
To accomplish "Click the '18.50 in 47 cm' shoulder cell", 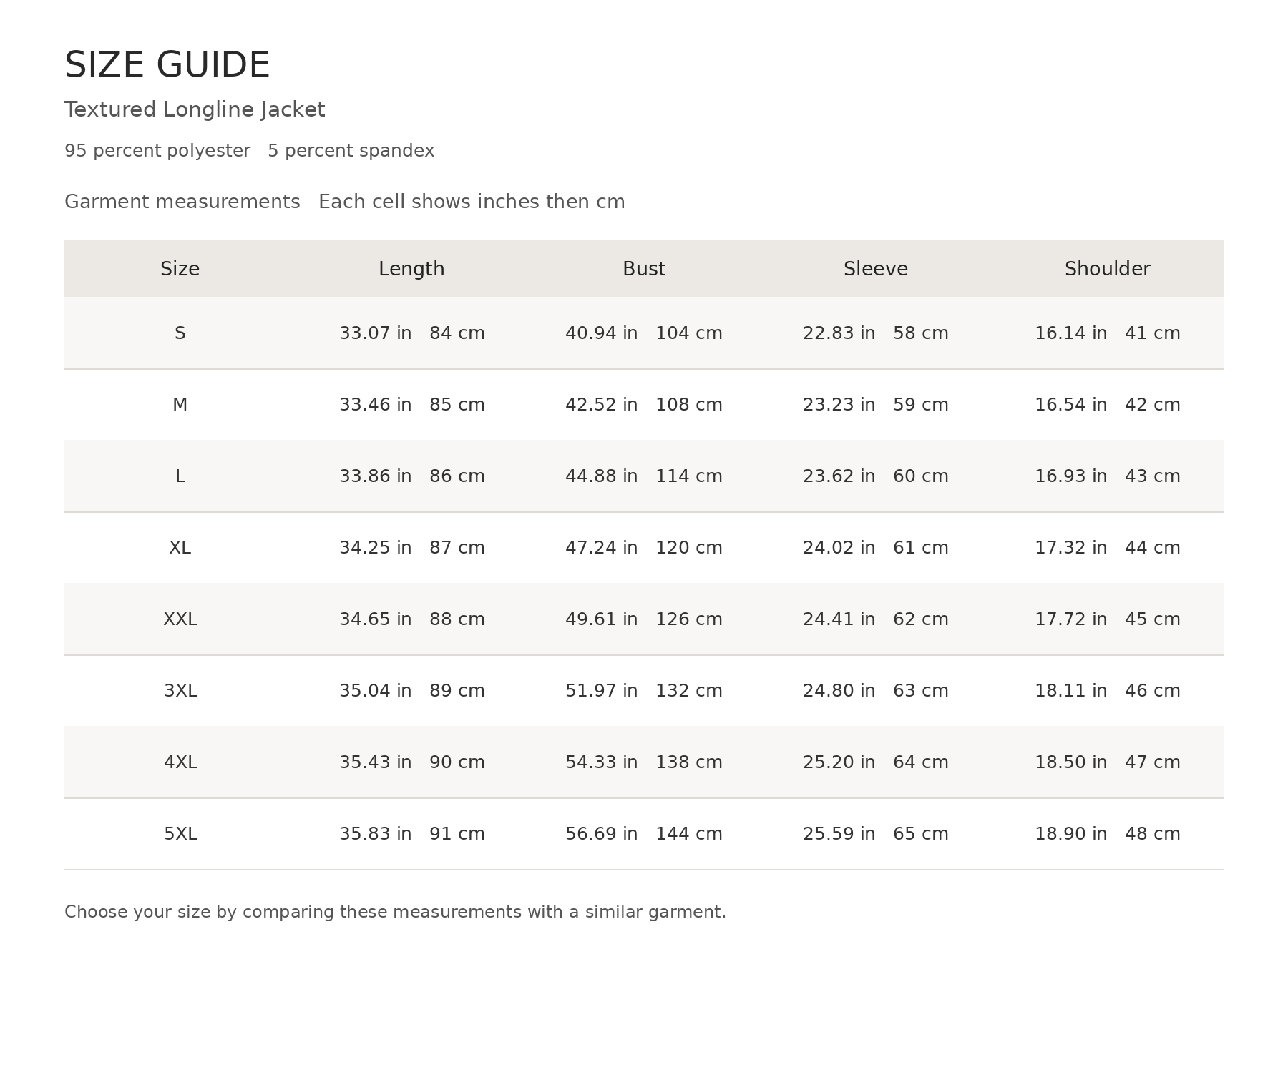I will pos(1108,762).
